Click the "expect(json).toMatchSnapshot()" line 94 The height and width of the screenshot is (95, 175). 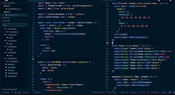[x=131, y=37]
